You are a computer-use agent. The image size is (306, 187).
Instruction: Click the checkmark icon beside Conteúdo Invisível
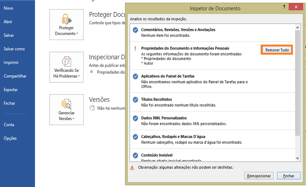click(x=135, y=155)
